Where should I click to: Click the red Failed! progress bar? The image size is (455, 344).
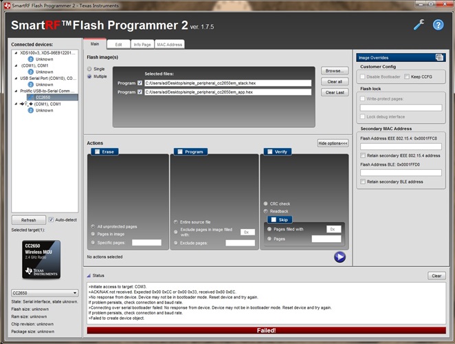tap(267, 330)
